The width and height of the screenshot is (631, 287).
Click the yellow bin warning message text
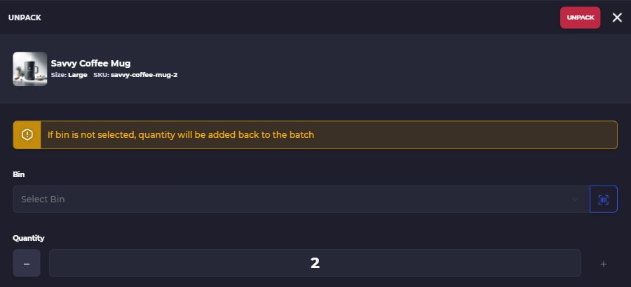pos(181,134)
